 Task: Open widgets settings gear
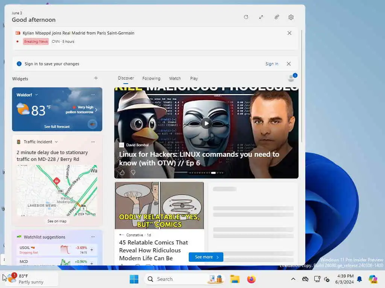291,17
